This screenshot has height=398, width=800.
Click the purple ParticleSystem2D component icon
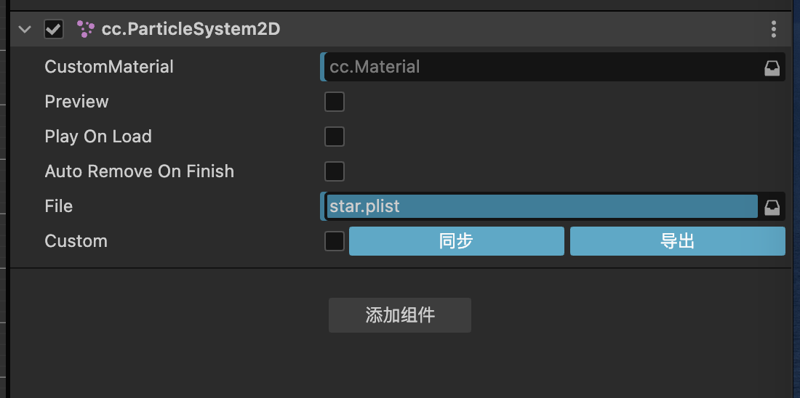click(x=86, y=29)
